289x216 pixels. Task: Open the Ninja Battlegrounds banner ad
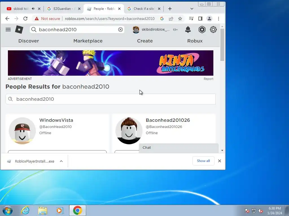111,63
